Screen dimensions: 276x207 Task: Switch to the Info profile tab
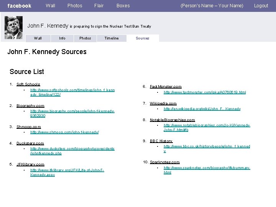[62, 38]
